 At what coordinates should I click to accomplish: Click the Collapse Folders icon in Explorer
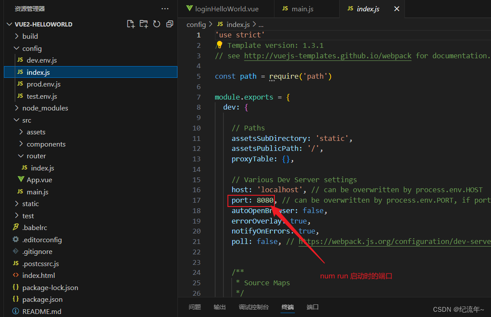pos(170,24)
